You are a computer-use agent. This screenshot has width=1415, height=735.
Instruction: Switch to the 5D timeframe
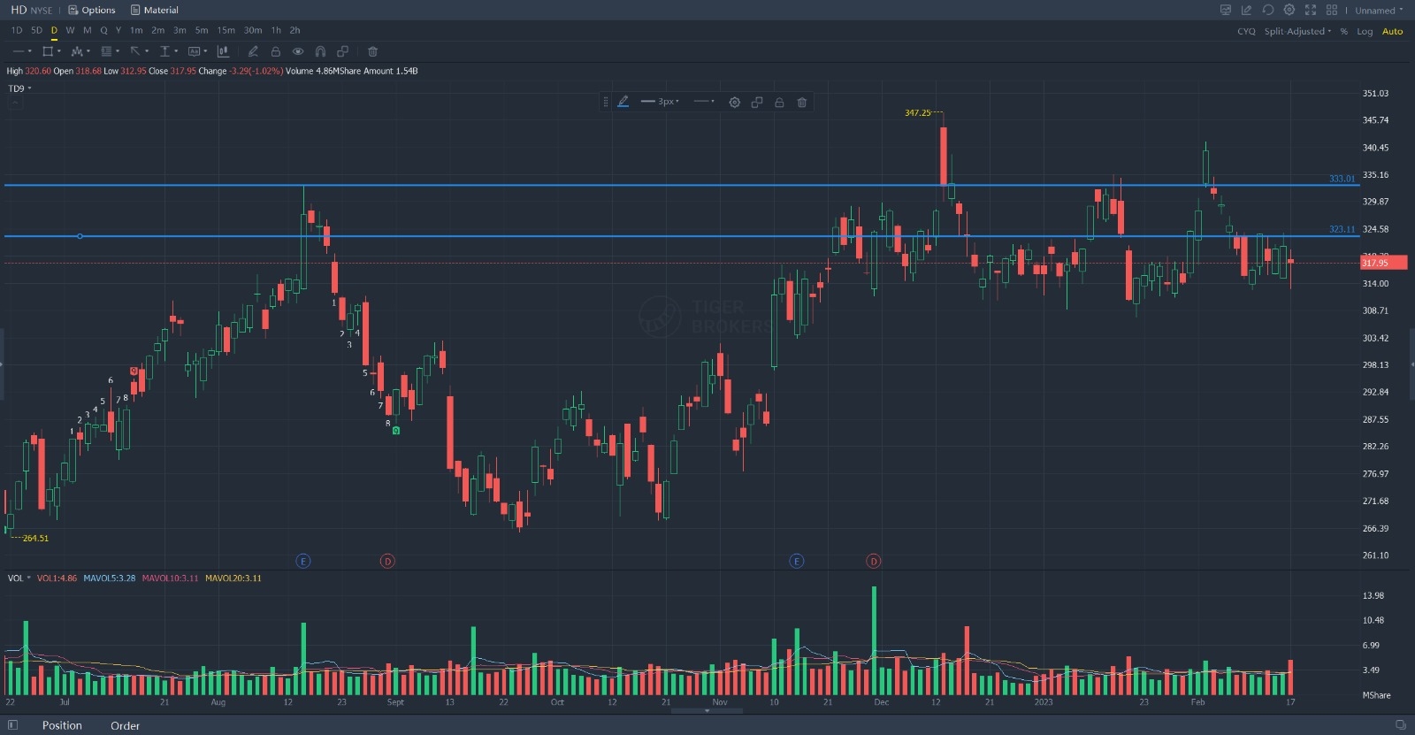point(36,30)
